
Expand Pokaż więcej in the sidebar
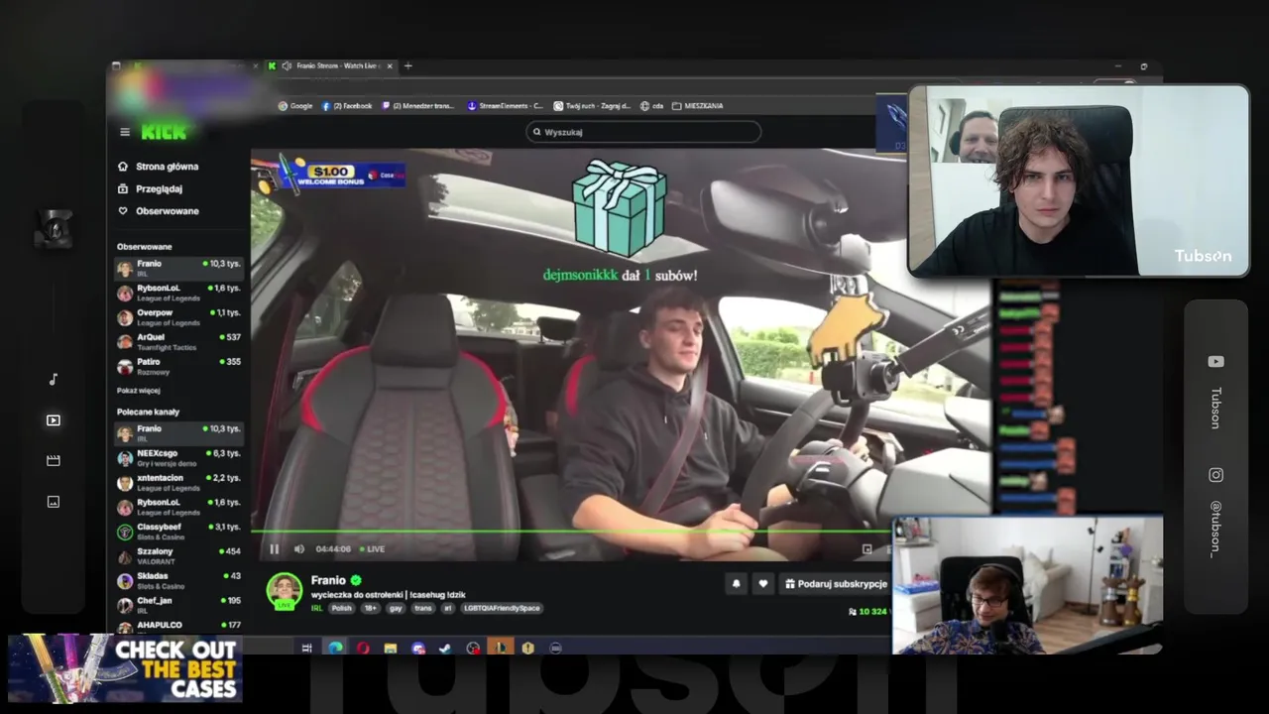pyautogui.click(x=138, y=391)
